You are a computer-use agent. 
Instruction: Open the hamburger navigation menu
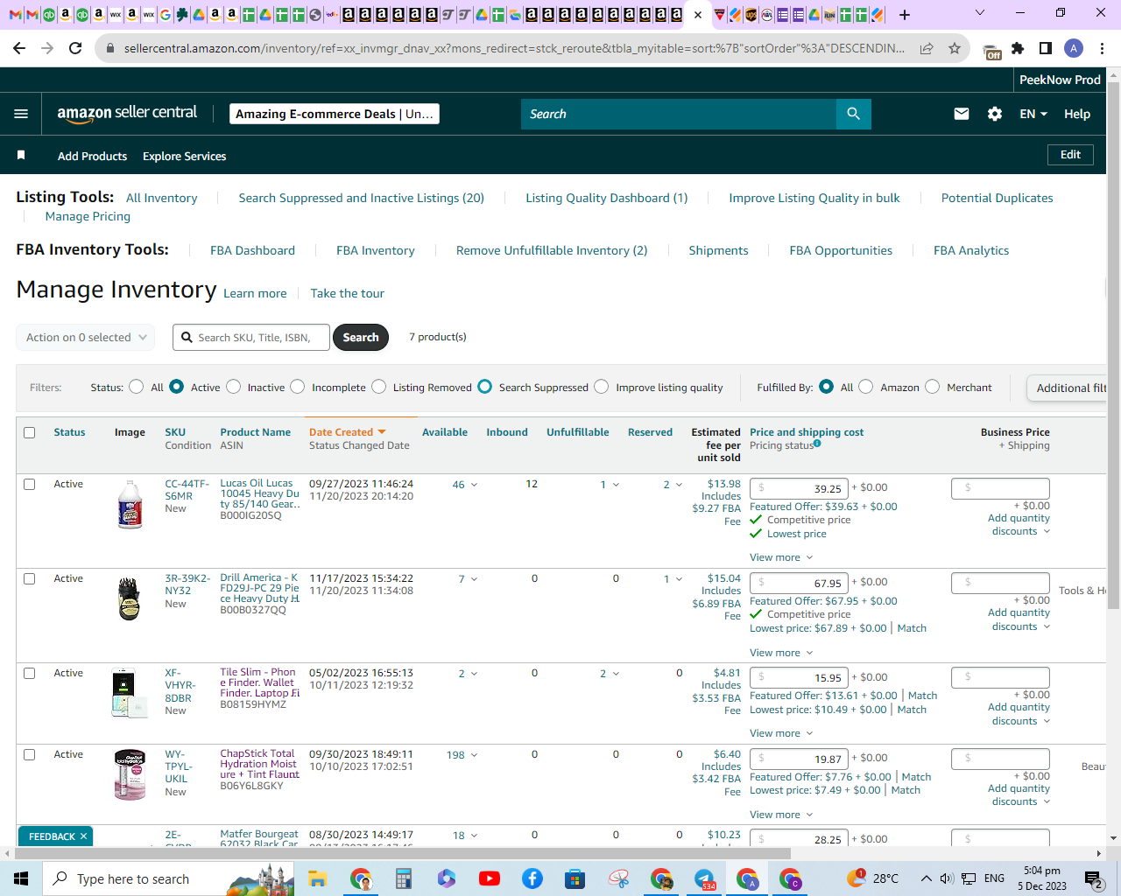coord(21,114)
